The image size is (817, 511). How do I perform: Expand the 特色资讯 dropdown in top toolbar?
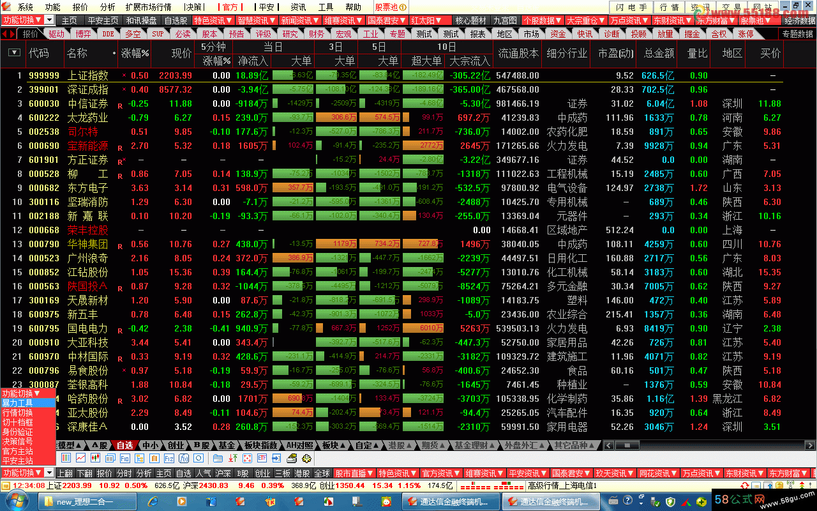(214, 20)
